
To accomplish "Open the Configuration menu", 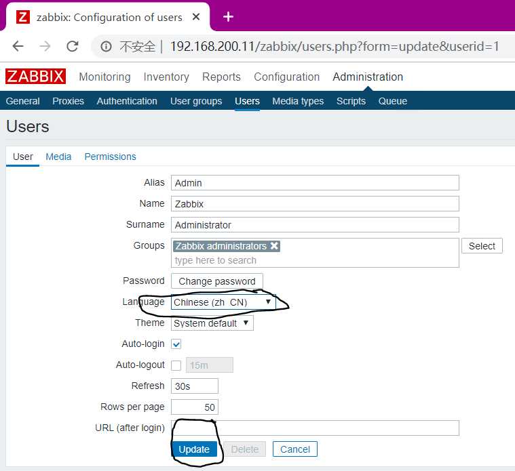I will click(287, 77).
